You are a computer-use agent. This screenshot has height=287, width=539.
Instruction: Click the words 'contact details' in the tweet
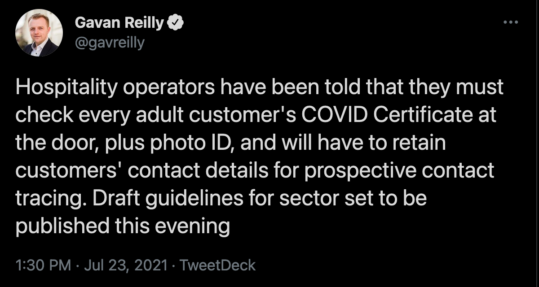(234, 172)
